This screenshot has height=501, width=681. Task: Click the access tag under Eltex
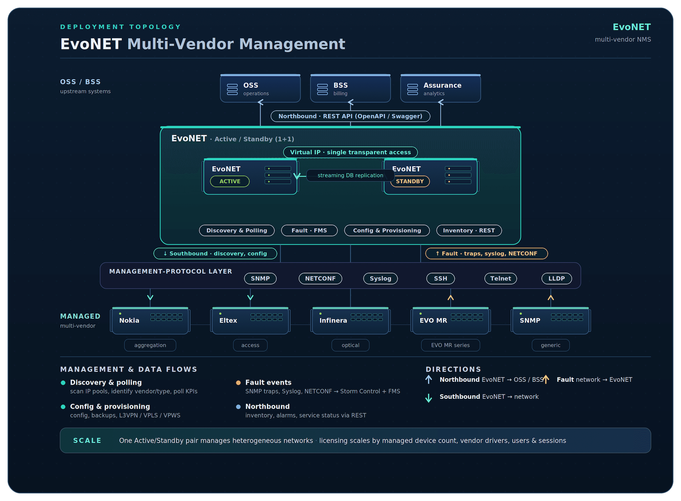click(x=250, y=345)
